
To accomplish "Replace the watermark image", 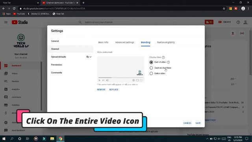I will (x=114, y=90).
